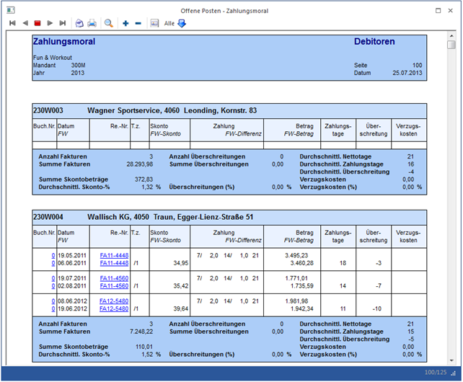Click booking number 0 for 19.05.2011
463x382 pixels.
(x=52, y=255)
